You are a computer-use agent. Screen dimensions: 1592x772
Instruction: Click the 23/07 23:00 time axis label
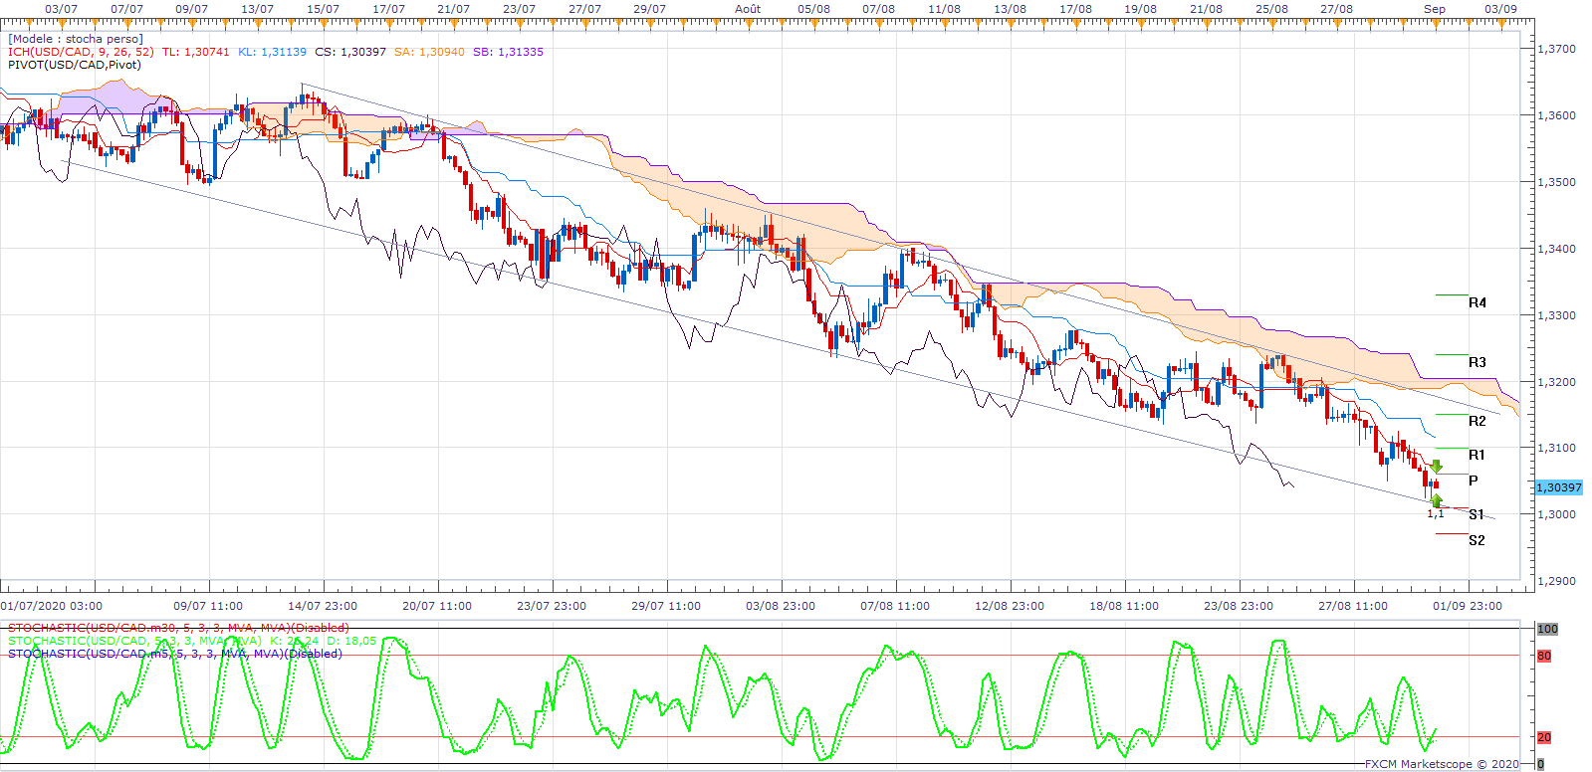[x=552, y=606]
